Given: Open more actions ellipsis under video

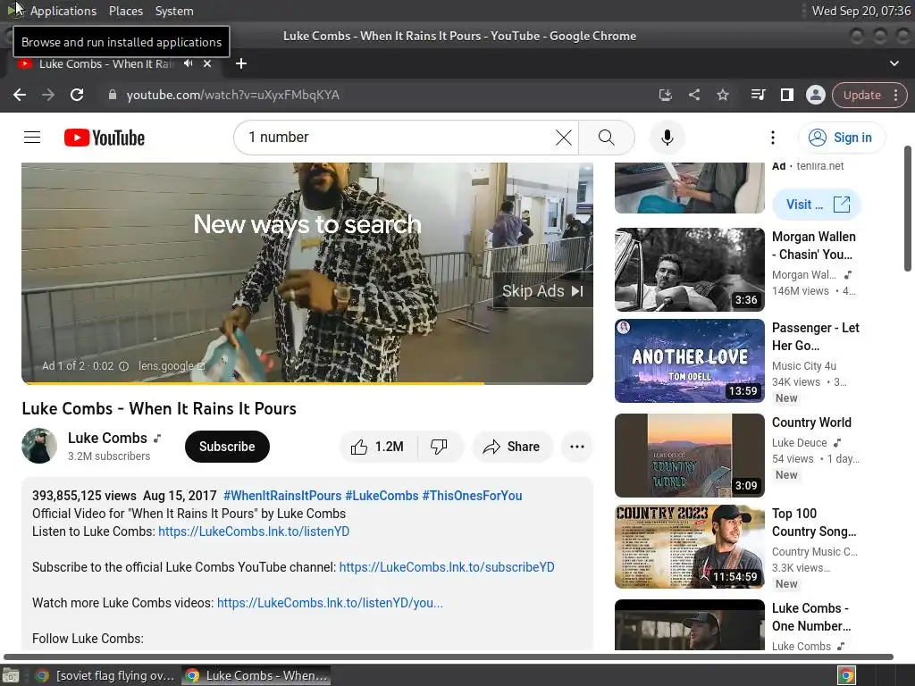Looking at the screenshot, I should (x=577, y=447).
